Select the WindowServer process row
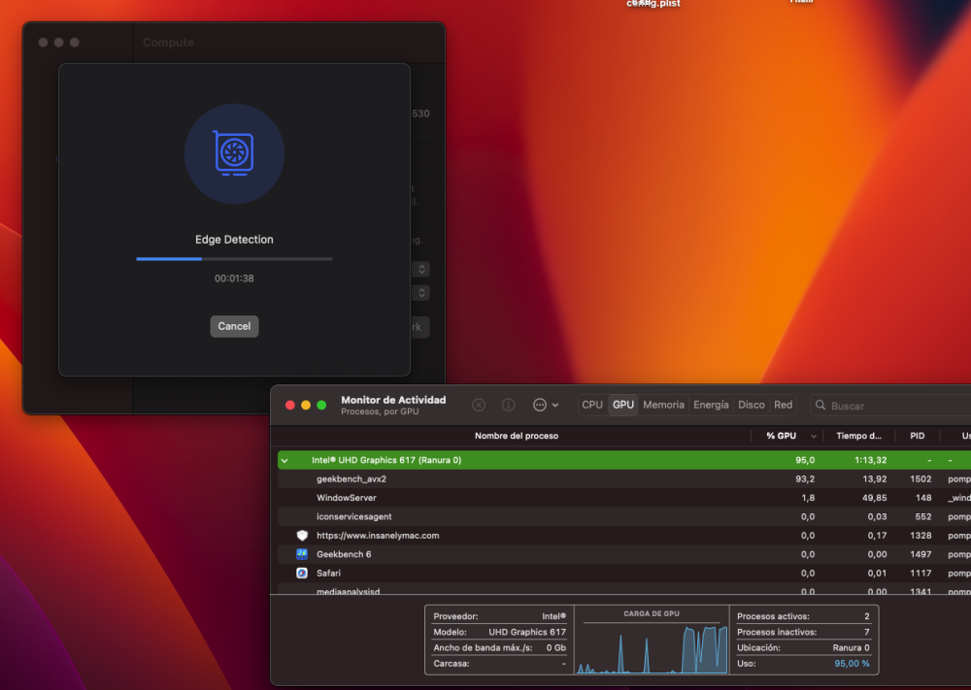The width and height of the screenshot is (971, 690). tap(624, 498)
